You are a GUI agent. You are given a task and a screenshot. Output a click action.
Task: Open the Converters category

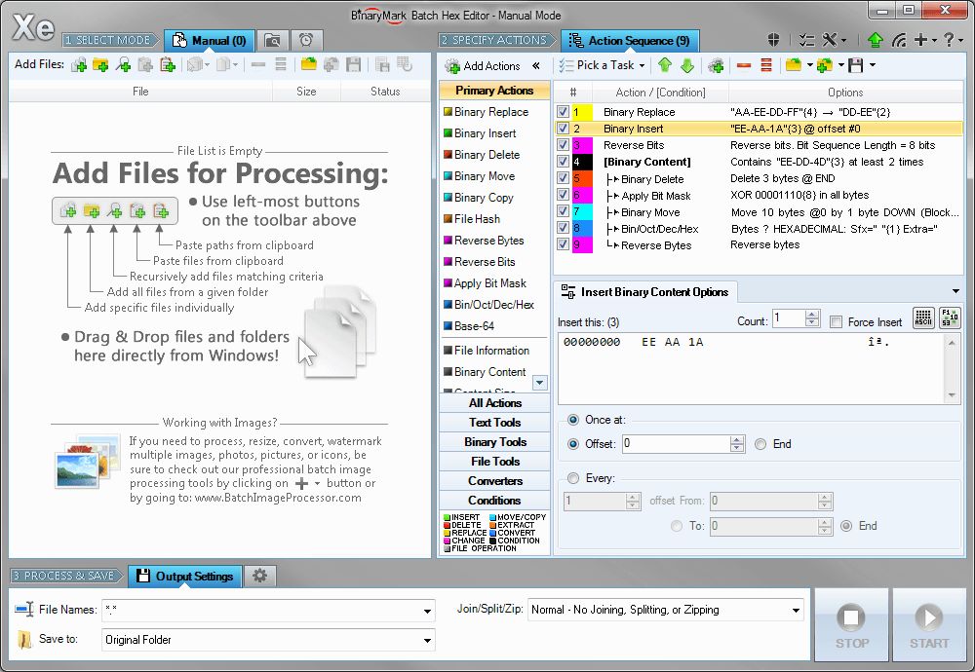(x=495, y=481)
